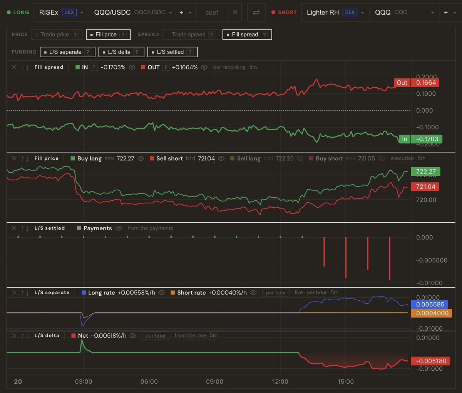Screen dimensions: 462x393
Task: Toggle IN spread line visibility
Action: click(132, 67)
